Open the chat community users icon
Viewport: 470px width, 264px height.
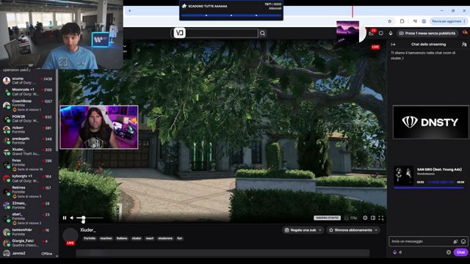(x=464, y=44)
